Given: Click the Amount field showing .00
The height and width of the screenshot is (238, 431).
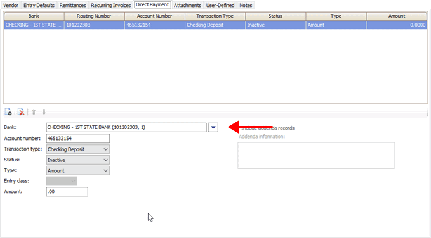Looking at the screenshot, I should pyautogui.click(x=67, y=192).
